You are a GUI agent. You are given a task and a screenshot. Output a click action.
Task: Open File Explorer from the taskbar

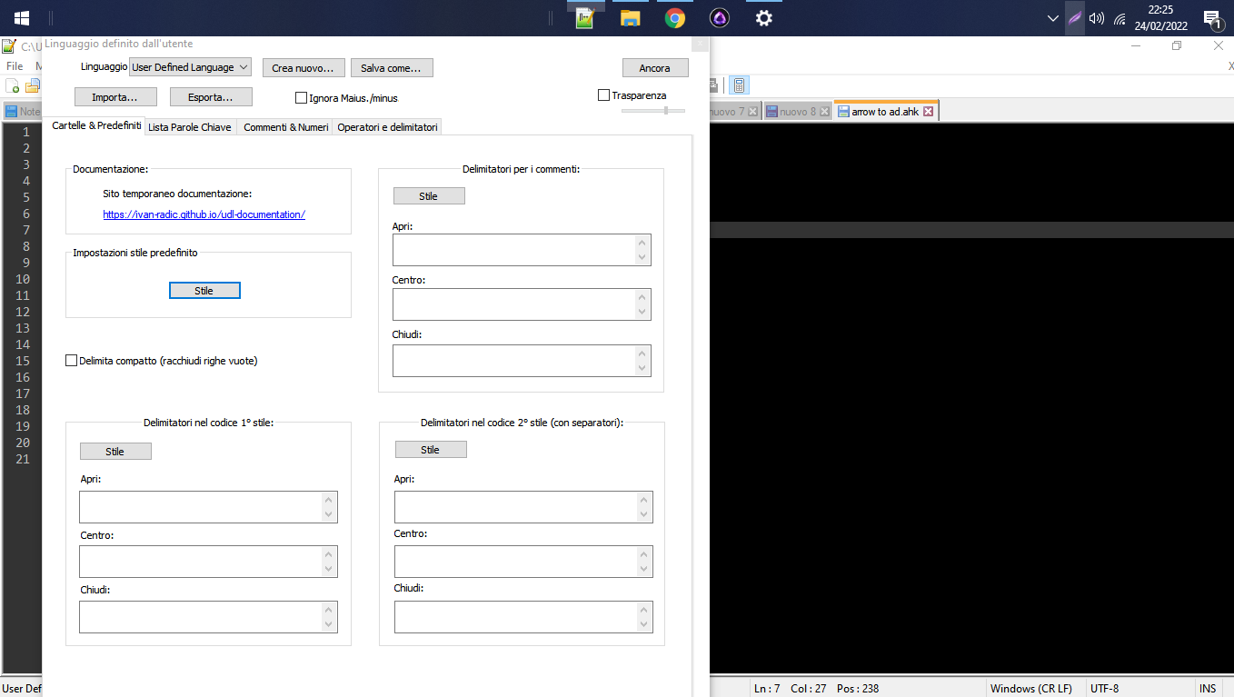tap(629, 18)
